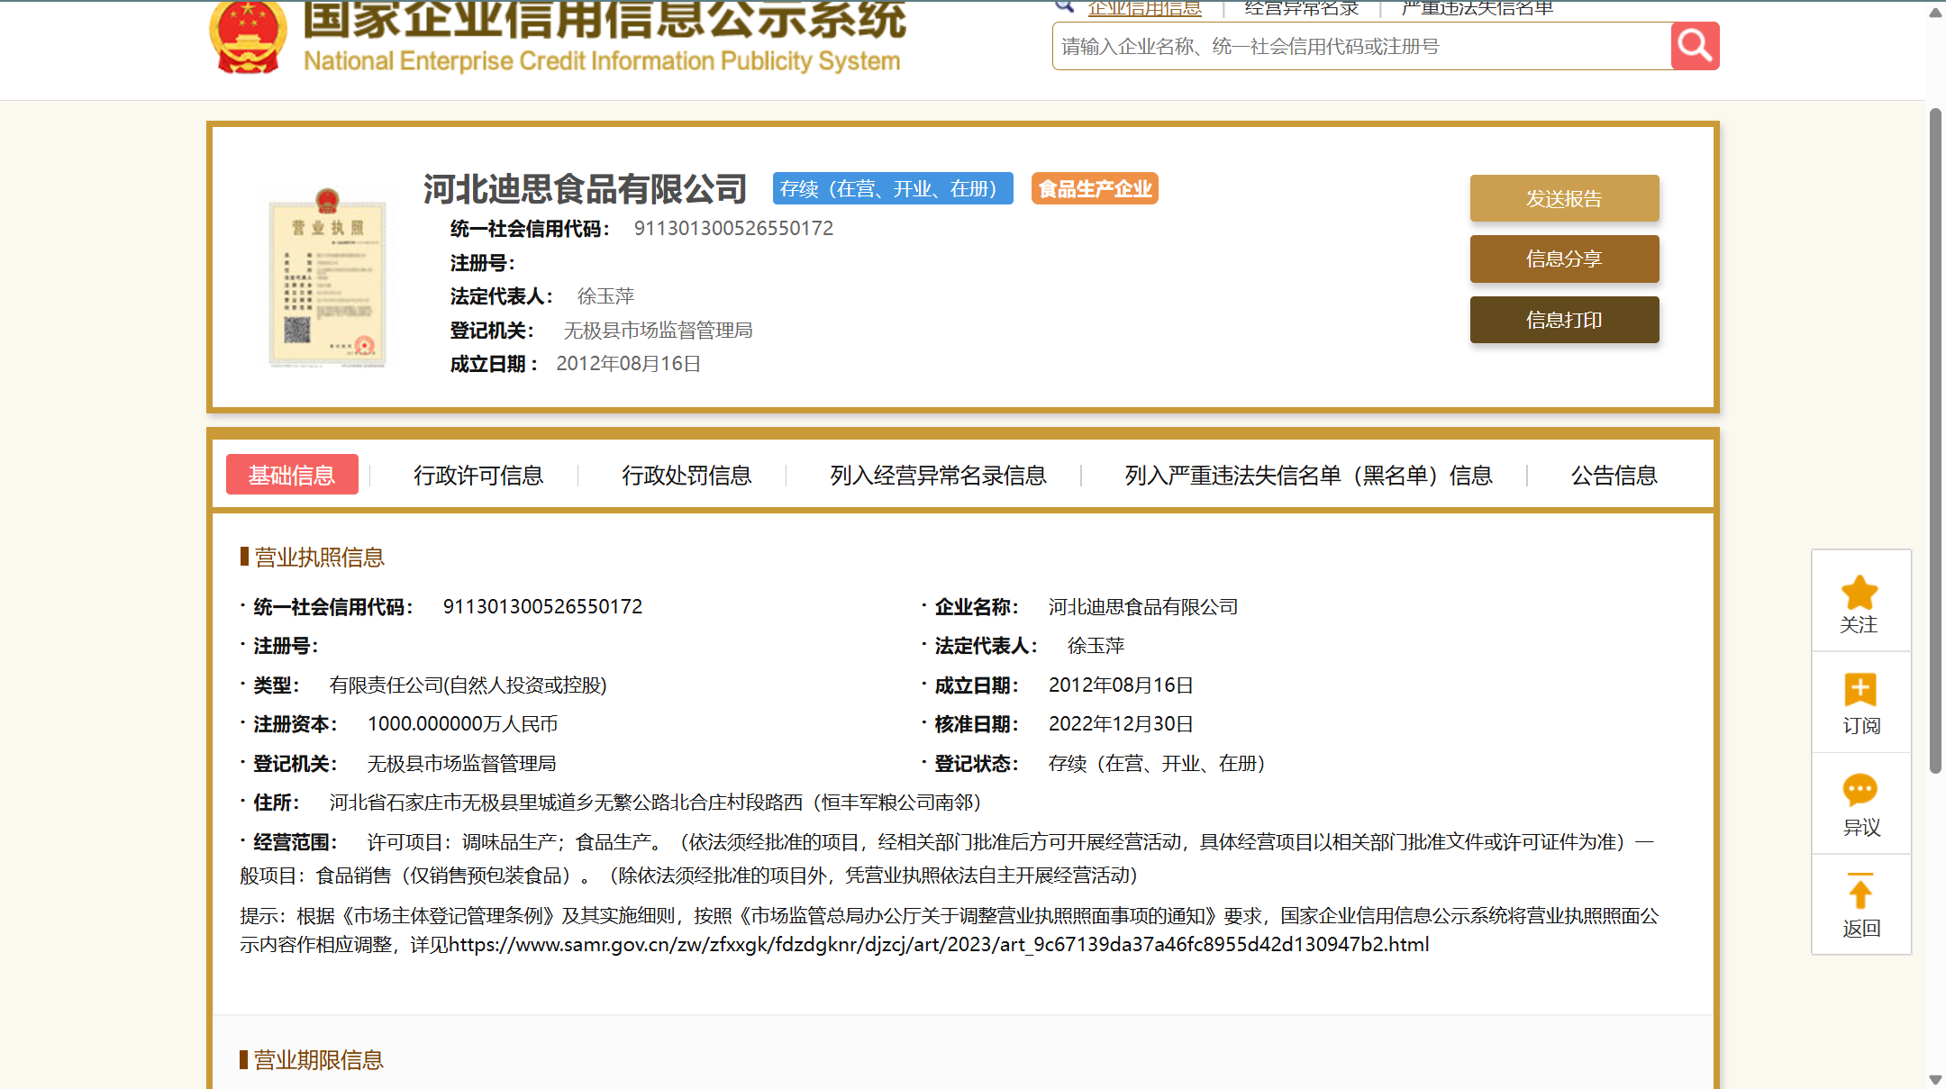This screenshot has width=1946, height=1089.
Task: Click the 信息打印 button
Action: (1564, 320)
